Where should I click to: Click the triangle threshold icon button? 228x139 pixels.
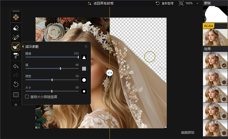pos(84,57)
